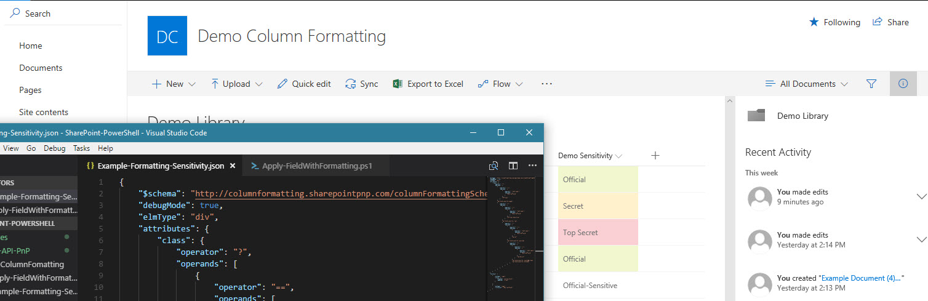
Task: Click the Flow icon
Action: pyautogui.click(x=483, y=84)
